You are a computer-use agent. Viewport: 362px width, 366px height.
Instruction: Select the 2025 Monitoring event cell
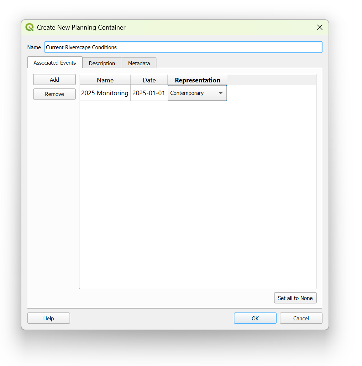click(105, 93)
